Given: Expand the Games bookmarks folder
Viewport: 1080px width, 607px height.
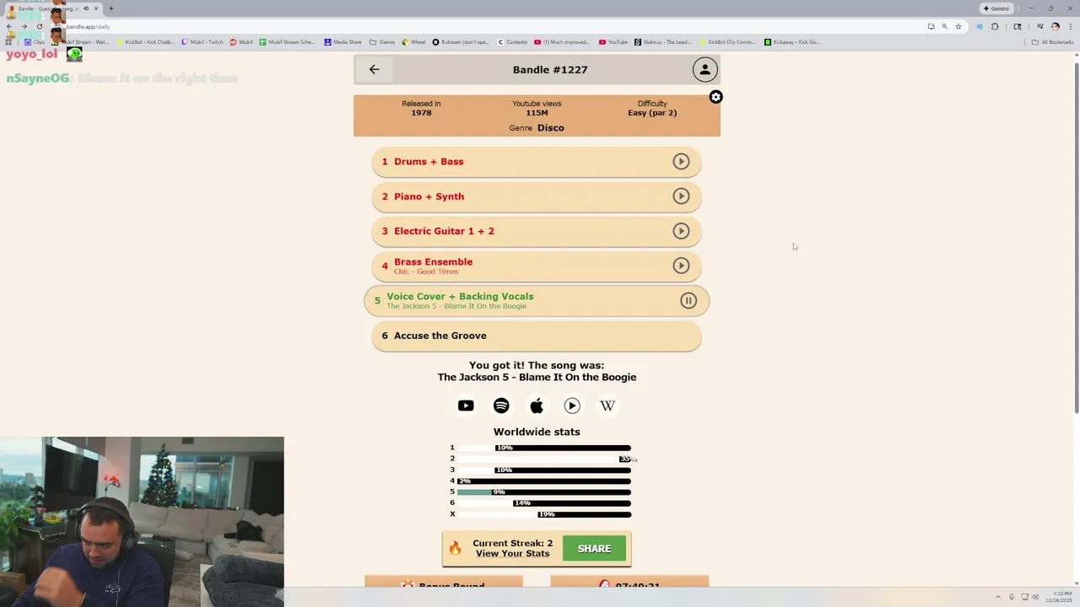Looking at the screenshot, I should [x=382, y=41].
